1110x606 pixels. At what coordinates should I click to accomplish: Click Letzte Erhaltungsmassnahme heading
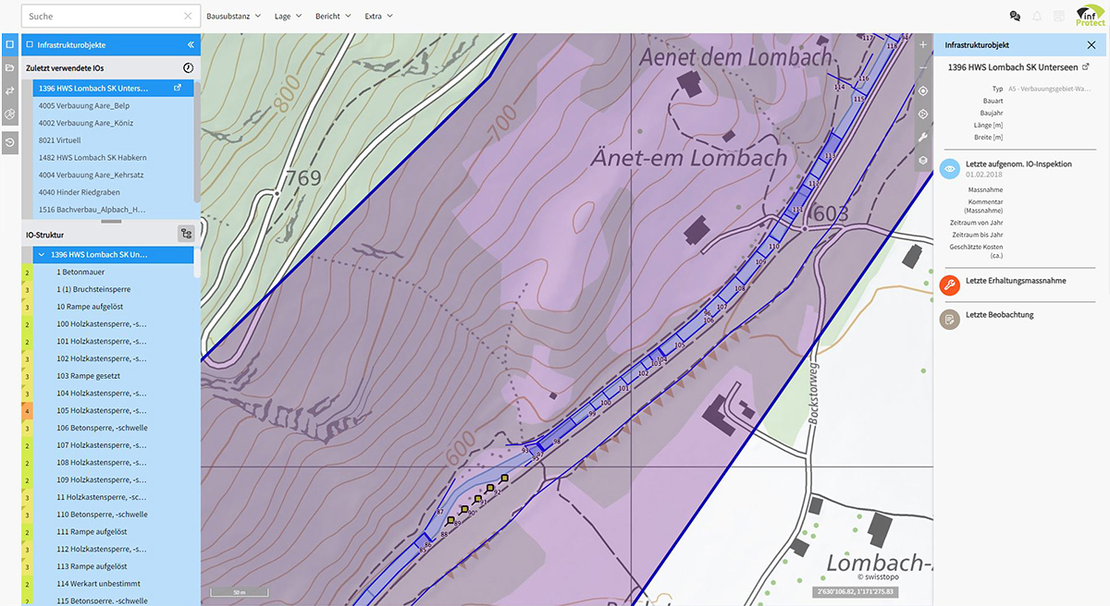click(1016, 280)
